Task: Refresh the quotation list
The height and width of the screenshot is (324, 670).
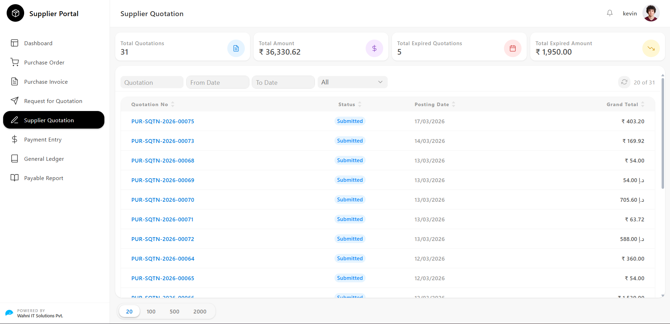Action: pyautogui.click(x=624, y=82)
